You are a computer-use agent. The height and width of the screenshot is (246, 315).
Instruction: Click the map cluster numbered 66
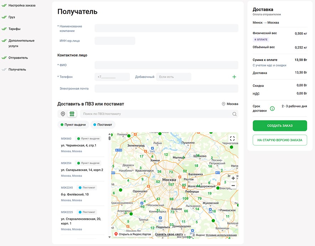point(186,211)
